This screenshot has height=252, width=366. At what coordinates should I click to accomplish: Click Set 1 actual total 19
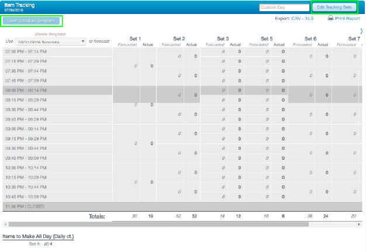pyautogui.click(x=151, y=216)
